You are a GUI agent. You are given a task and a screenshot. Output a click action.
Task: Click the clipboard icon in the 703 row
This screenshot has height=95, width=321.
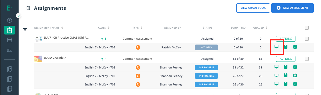tap(295, 76)
